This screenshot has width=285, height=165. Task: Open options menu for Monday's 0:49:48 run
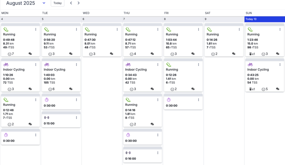pyautogui.click(x=36, y=29)
